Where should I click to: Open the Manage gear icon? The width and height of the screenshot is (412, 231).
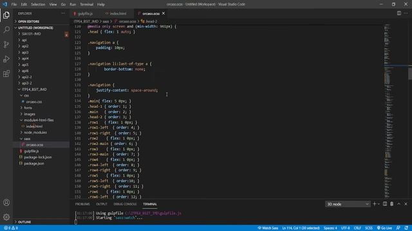click(6, 217)
